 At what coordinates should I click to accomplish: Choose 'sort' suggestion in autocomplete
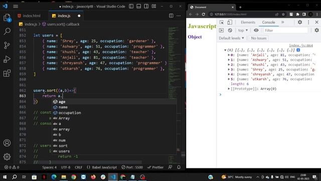[x=114, y=146]
